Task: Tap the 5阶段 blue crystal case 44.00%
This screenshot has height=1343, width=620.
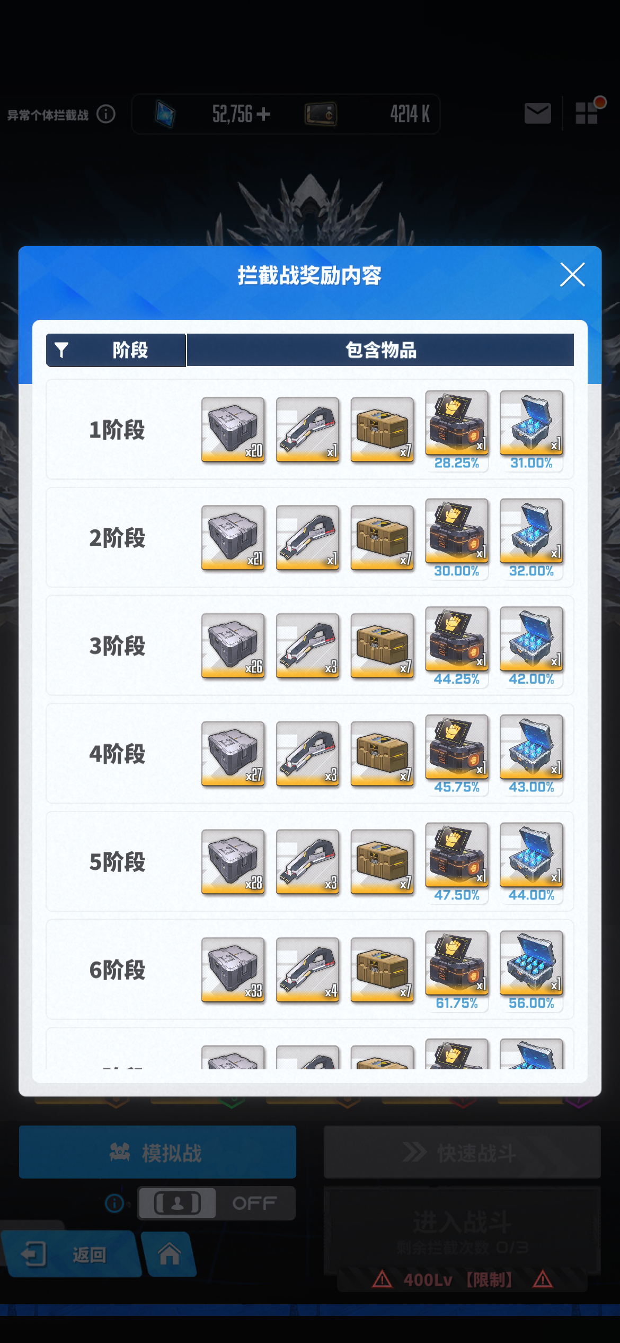Action: 532,862
